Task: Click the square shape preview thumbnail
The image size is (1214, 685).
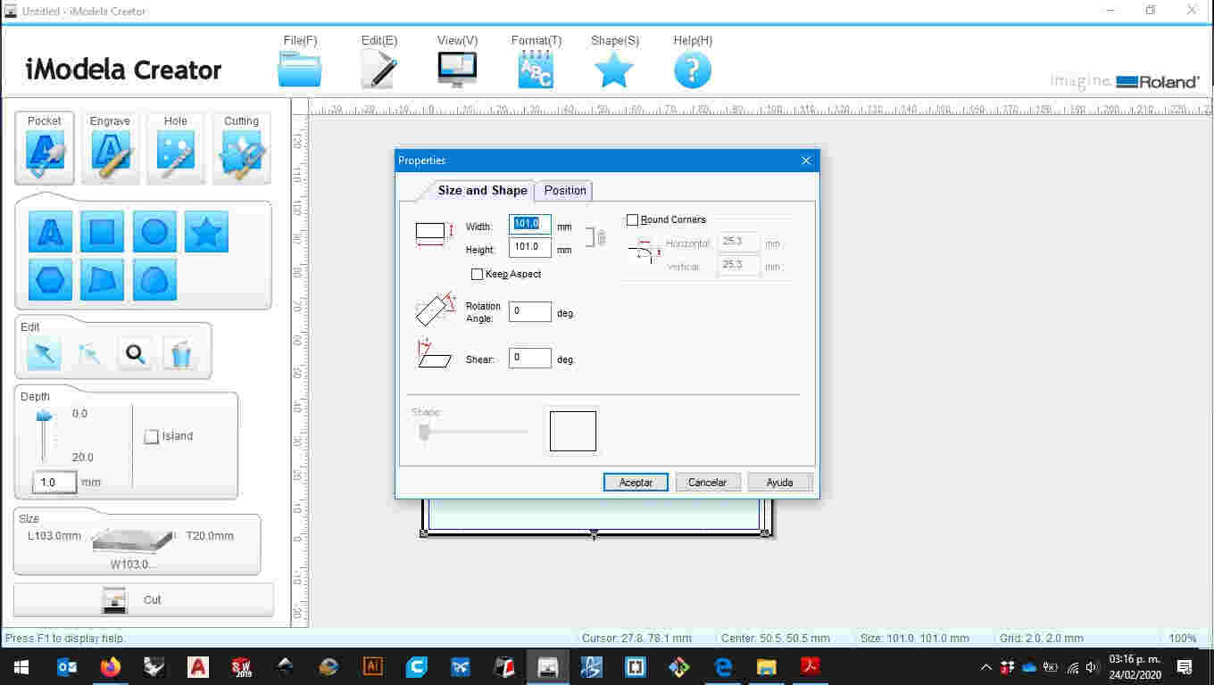Action: click(x=573, y=431)
